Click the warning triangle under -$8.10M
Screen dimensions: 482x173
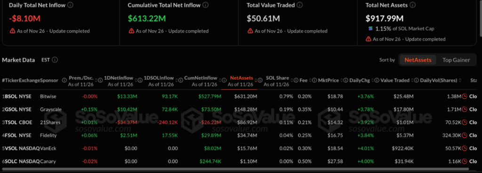(x=12, y=31)
